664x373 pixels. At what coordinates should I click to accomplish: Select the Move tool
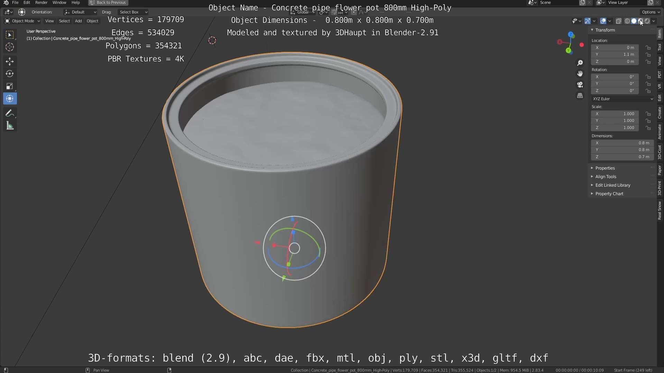(10, 61)
